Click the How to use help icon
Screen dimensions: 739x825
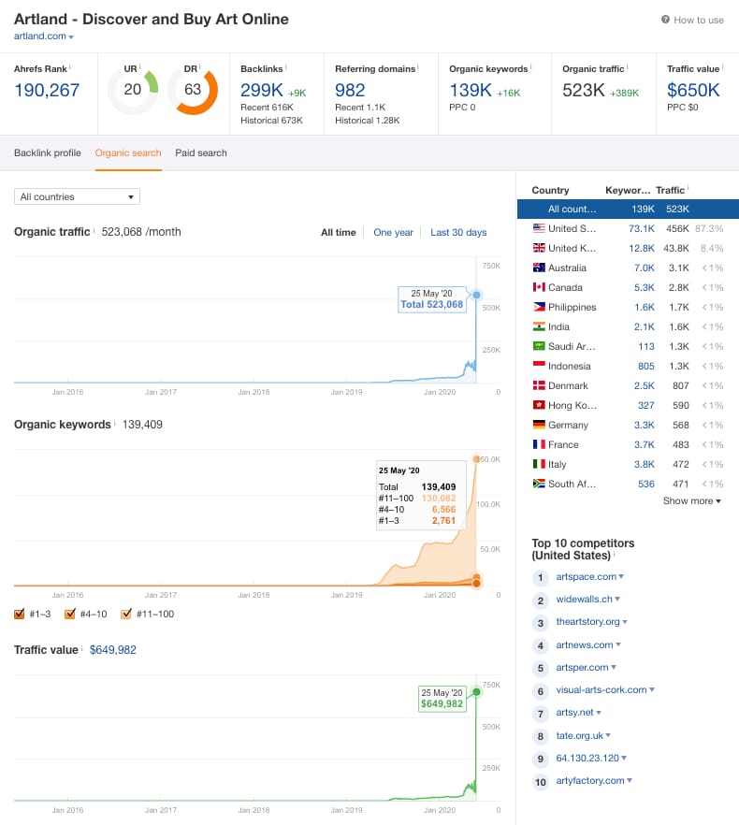point(665,20)
